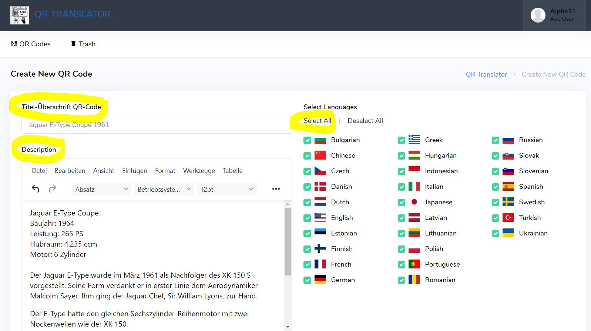
Task: Toggle the Slovenian language checkbox
Action: (495, 171)
